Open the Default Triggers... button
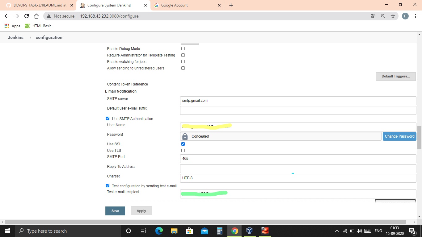This screenshot has width=422, height=237. coord(395,76)
